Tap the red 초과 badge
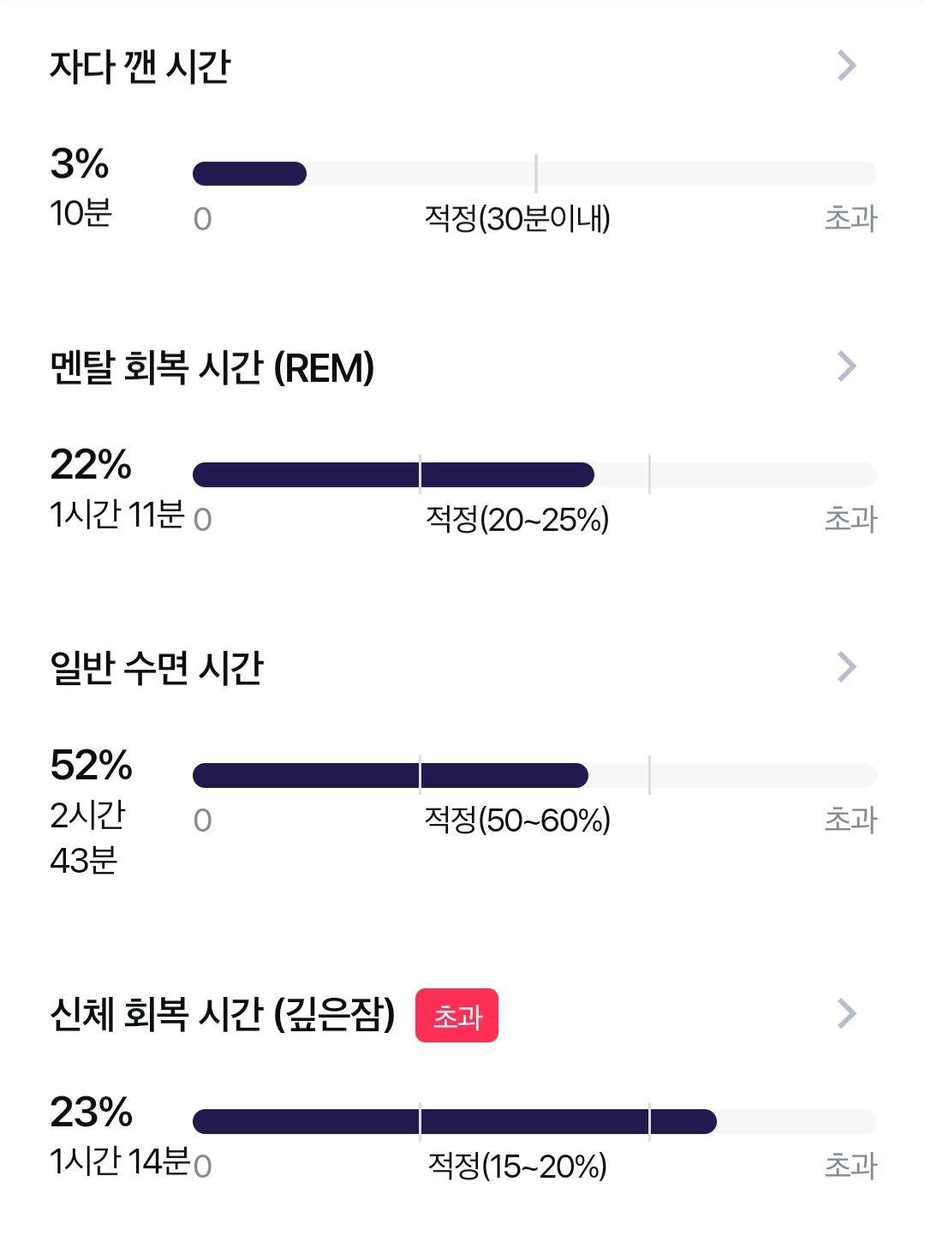The width and height of the screenshot is (925, 1253). pos(457,1017)
